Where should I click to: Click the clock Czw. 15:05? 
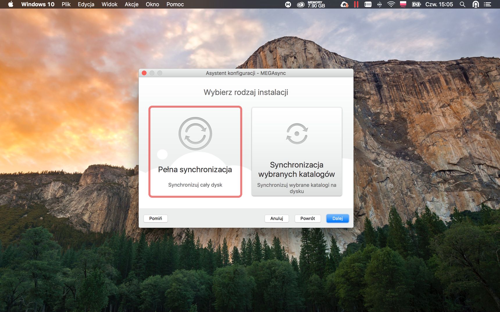pyautogui.click(x=439, y=4)
